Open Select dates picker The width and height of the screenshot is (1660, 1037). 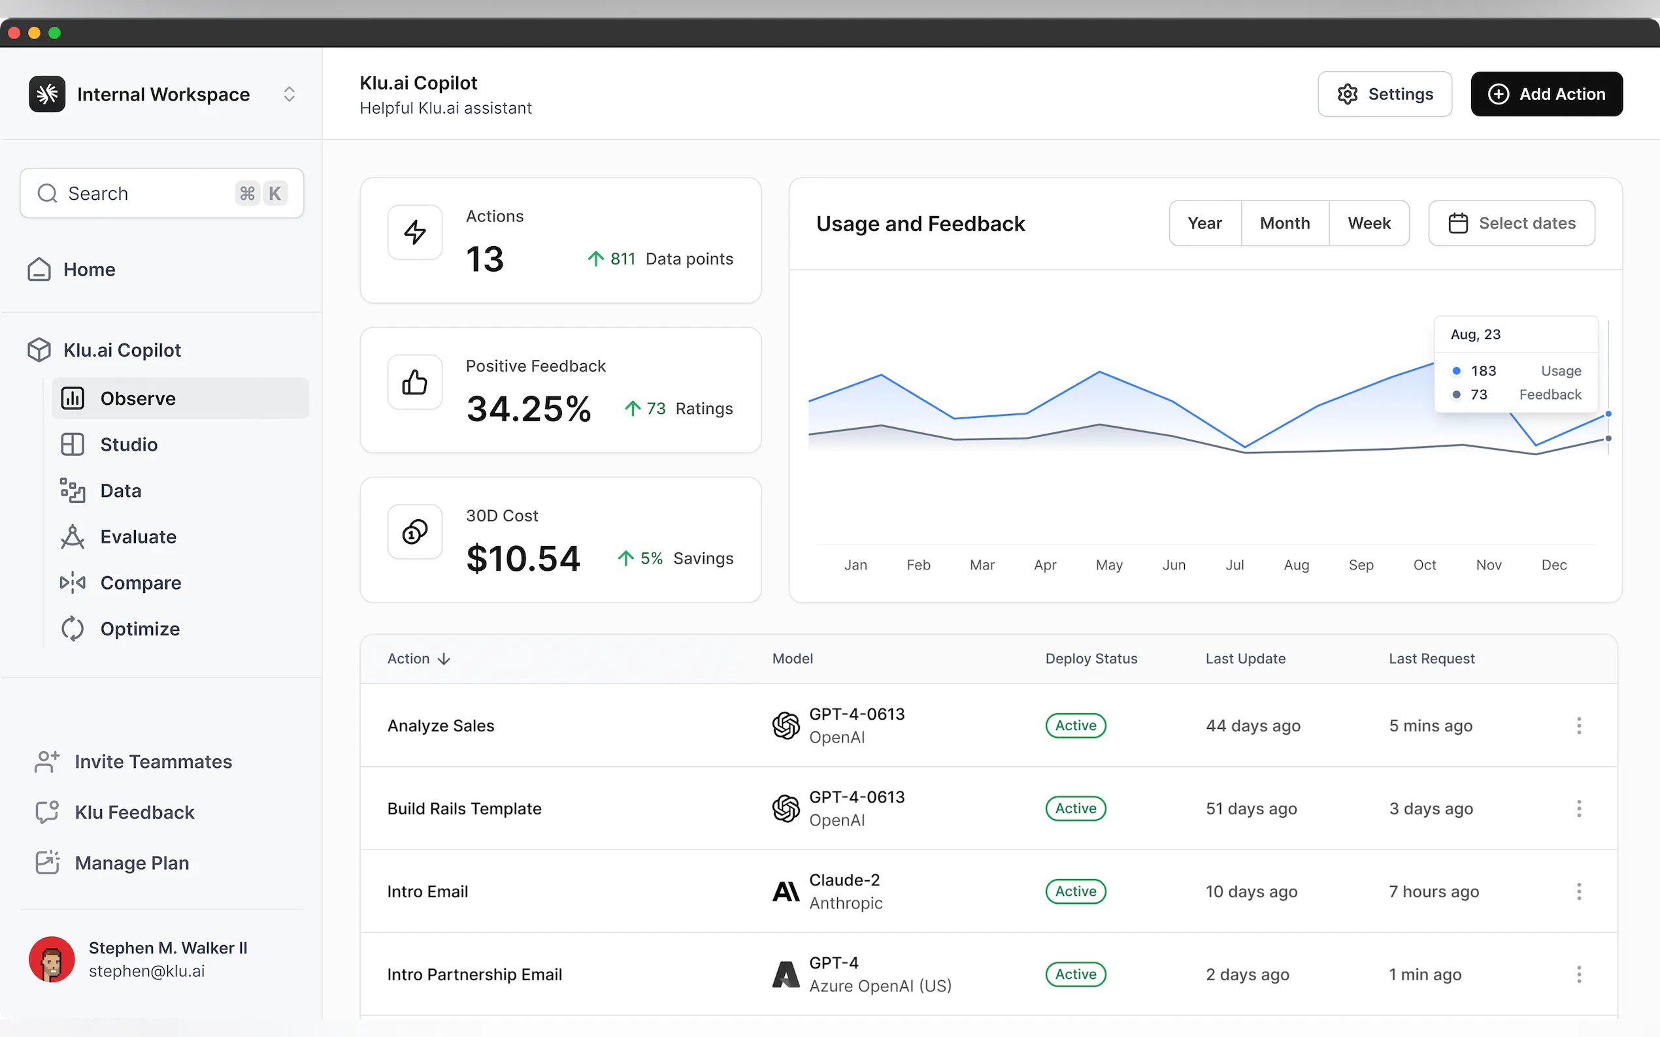[x=1511, y=223]
